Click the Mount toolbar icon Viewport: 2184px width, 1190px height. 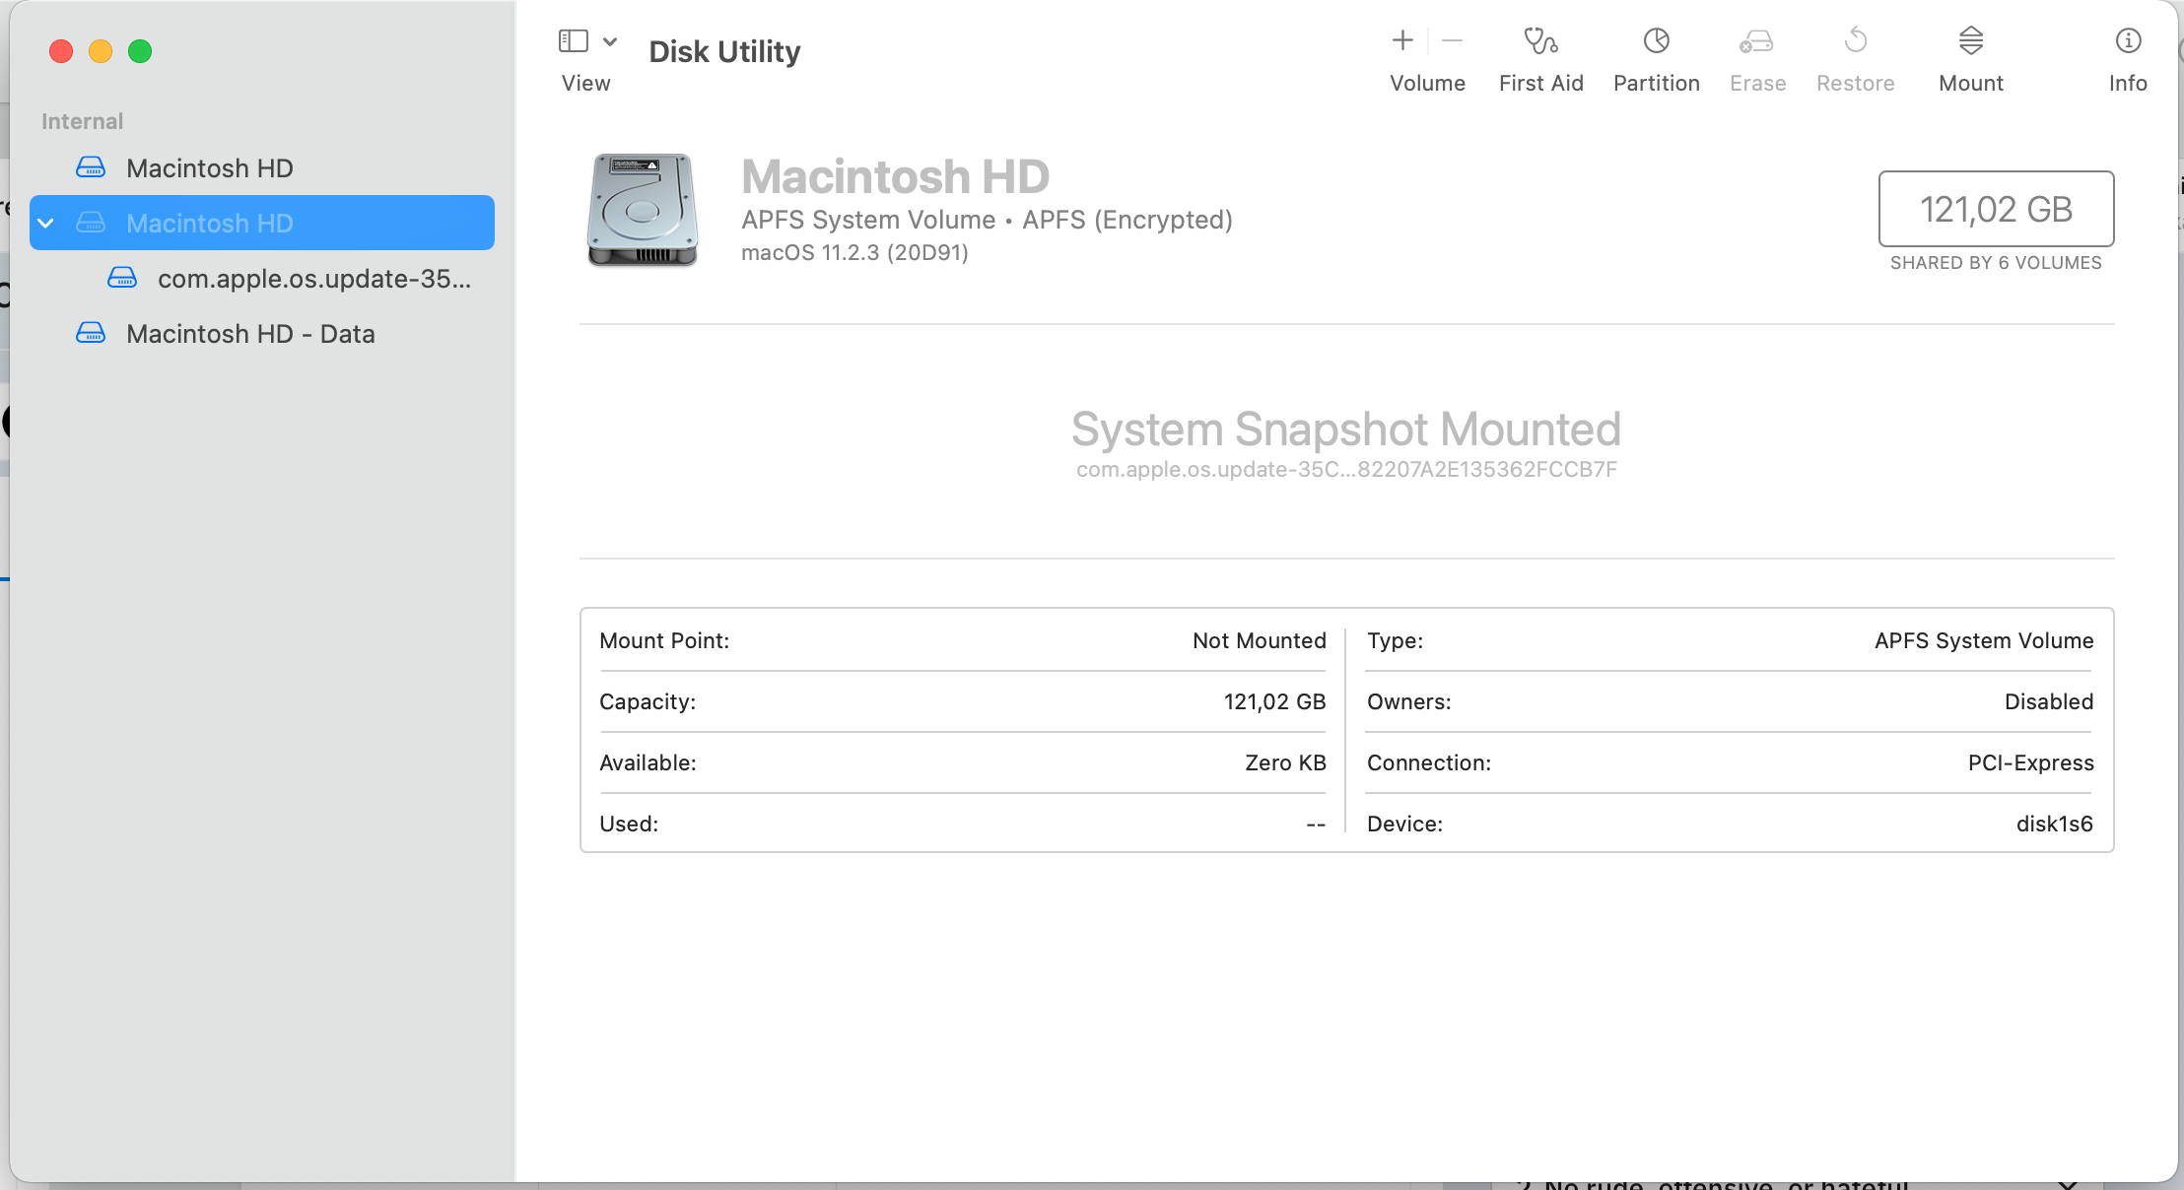pyautogui.click(x=1970, y=41)
